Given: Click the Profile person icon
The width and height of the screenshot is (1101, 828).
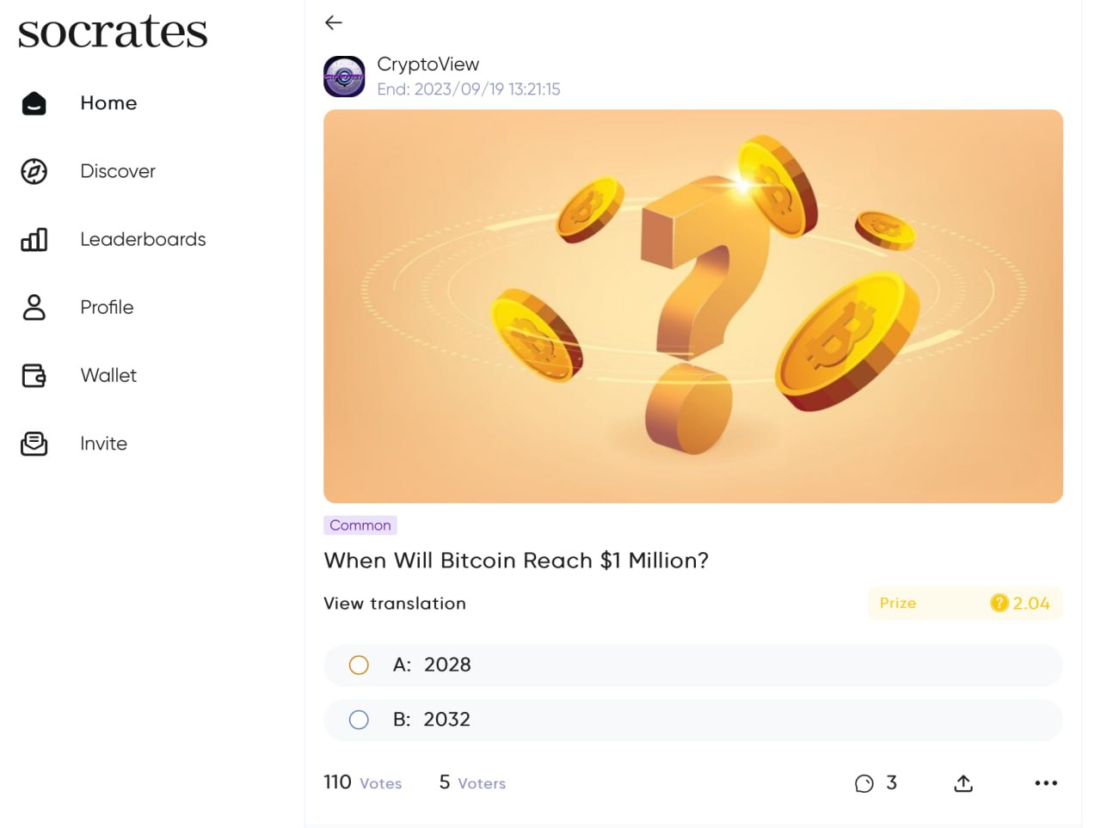Looking at the screenshot, I should (34, 307).
